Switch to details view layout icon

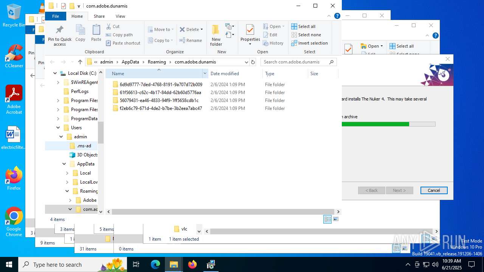[327, 219]
